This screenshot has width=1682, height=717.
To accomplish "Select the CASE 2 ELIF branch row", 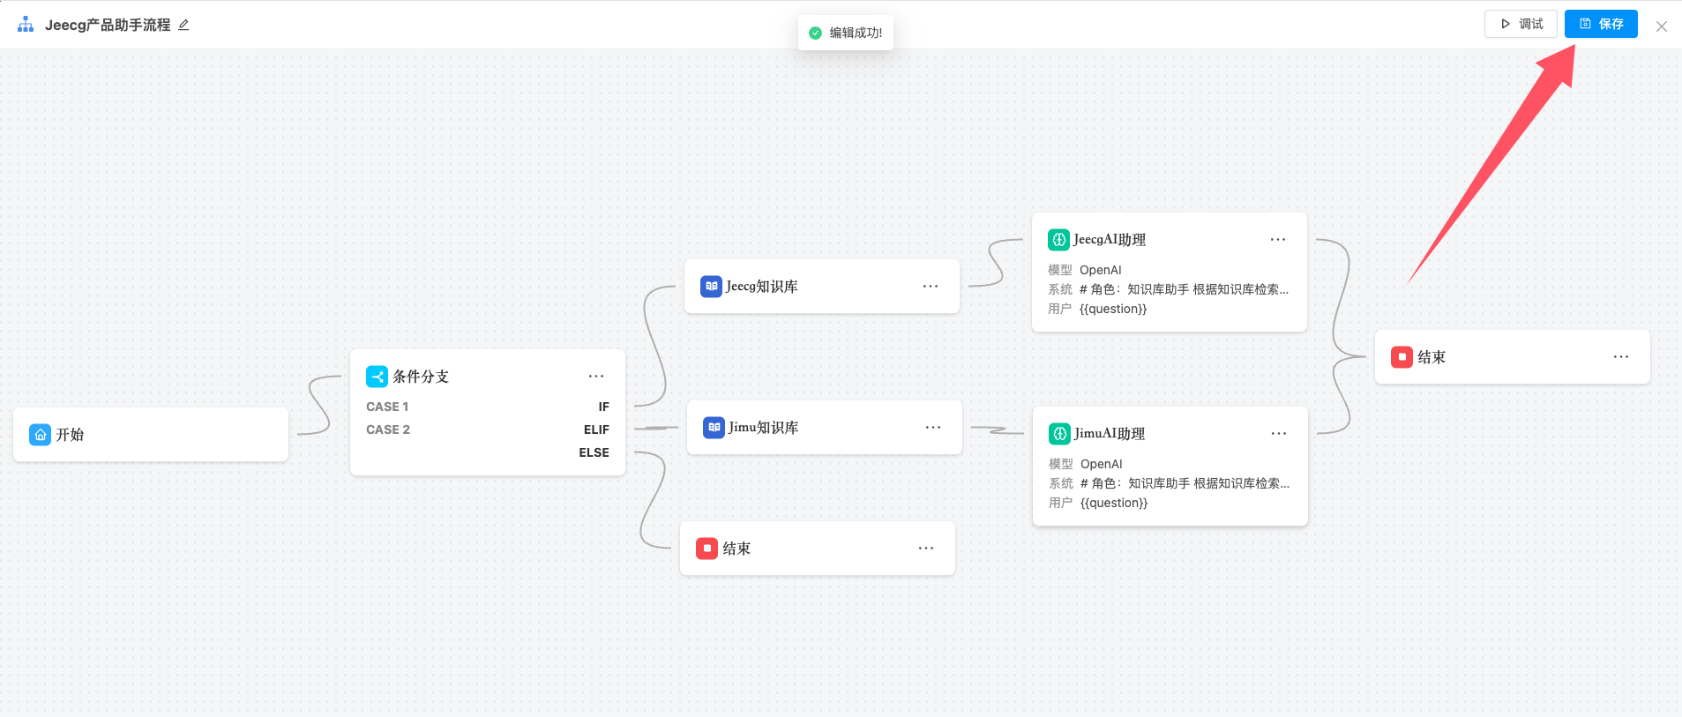I will click(487, 429).
